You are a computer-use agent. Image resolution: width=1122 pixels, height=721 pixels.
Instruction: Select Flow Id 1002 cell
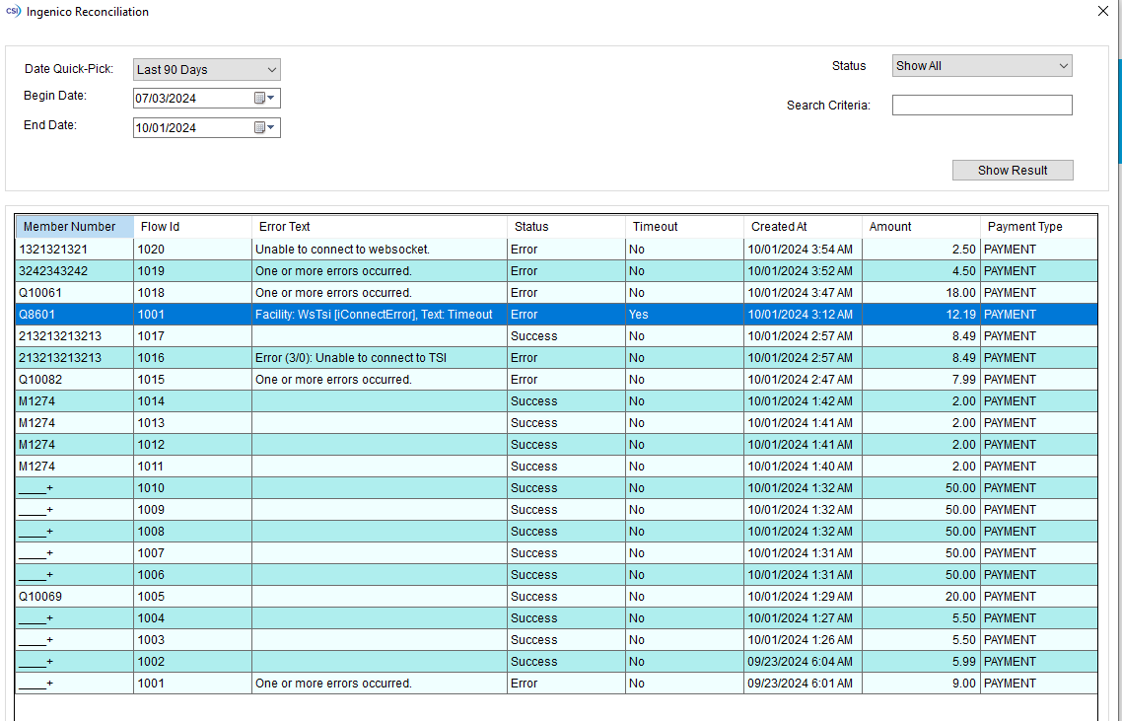[x=192, y=662]
